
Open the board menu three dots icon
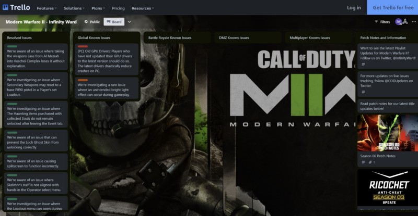(414, 22)
